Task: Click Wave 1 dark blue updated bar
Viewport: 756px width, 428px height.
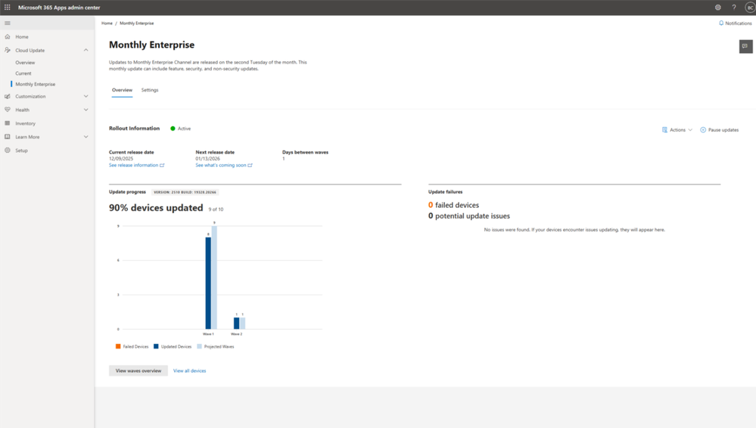Action: coord(208,283)
